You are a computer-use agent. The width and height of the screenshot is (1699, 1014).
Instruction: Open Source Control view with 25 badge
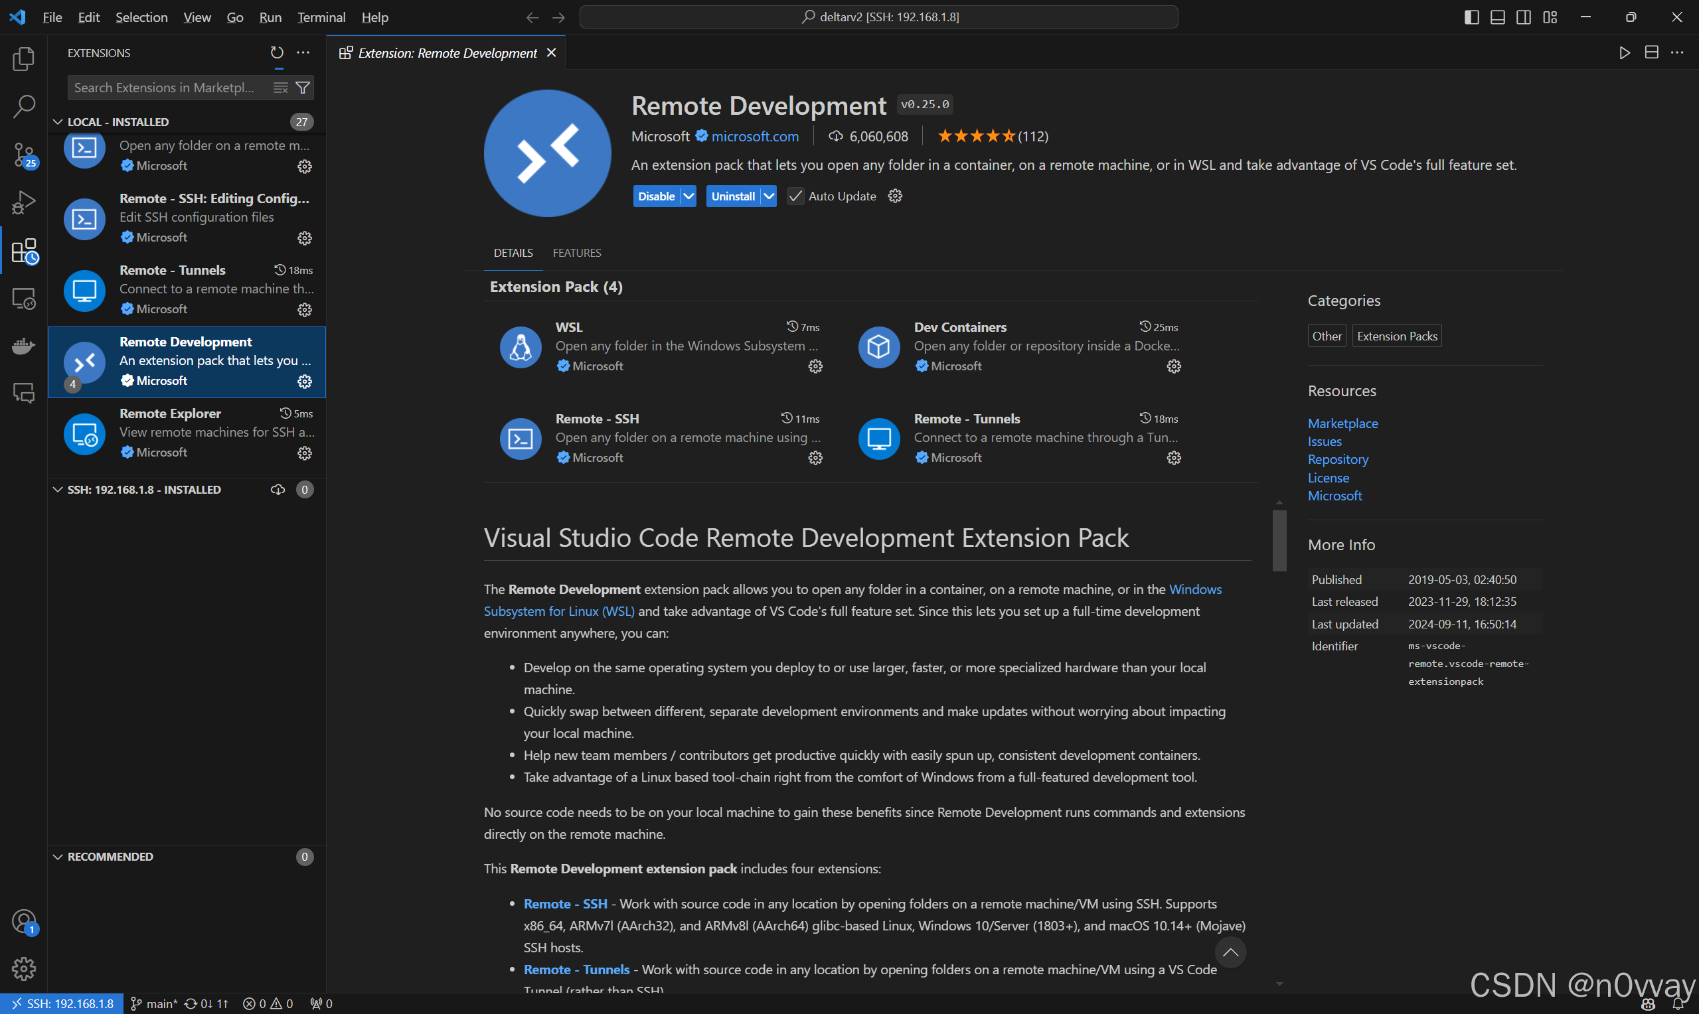click(x=23, y=155)
